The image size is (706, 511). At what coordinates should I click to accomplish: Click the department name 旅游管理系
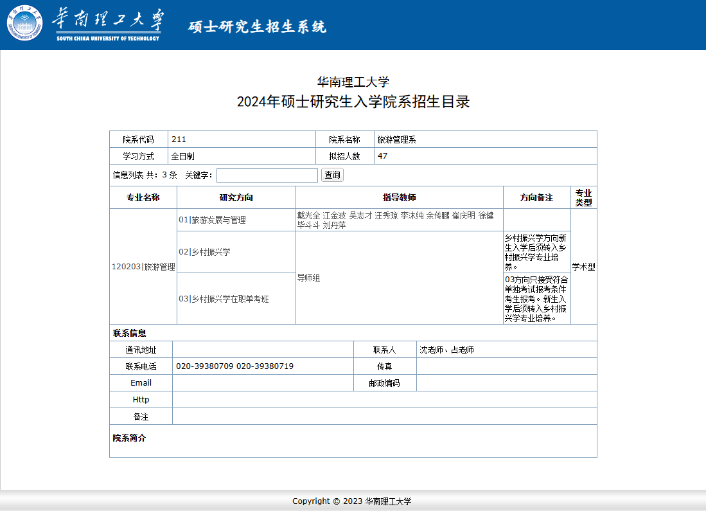[x=396, y=139]
